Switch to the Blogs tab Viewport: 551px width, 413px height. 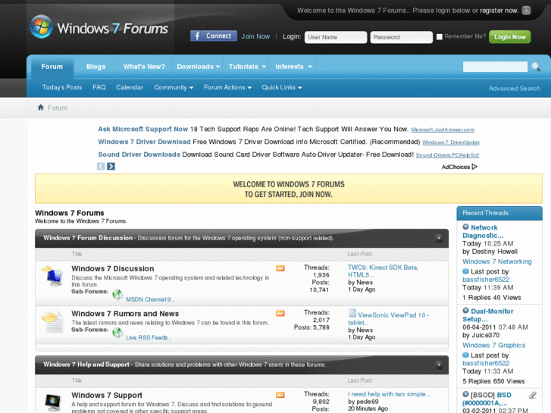click(x=96, y=67)
